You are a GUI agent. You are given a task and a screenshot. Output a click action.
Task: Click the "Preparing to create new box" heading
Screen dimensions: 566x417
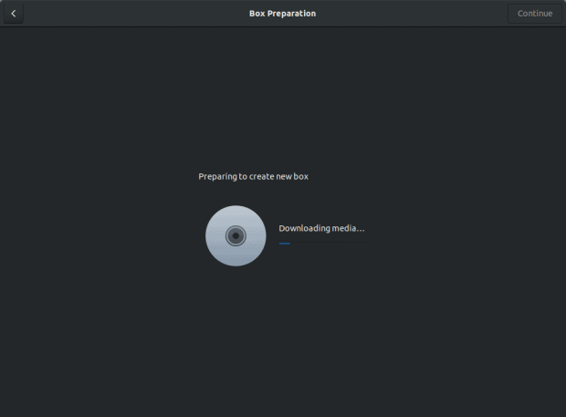(x=253, y=176)
